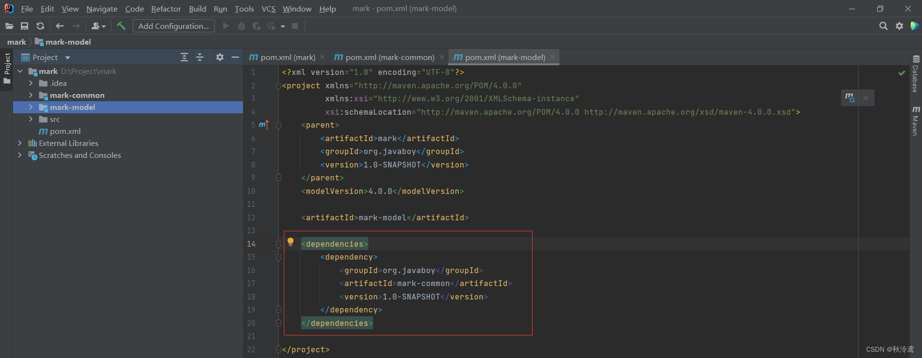Switch to pom.xml (mark-common) tab
The image size is (922, 358).
(x=390, y=57)
